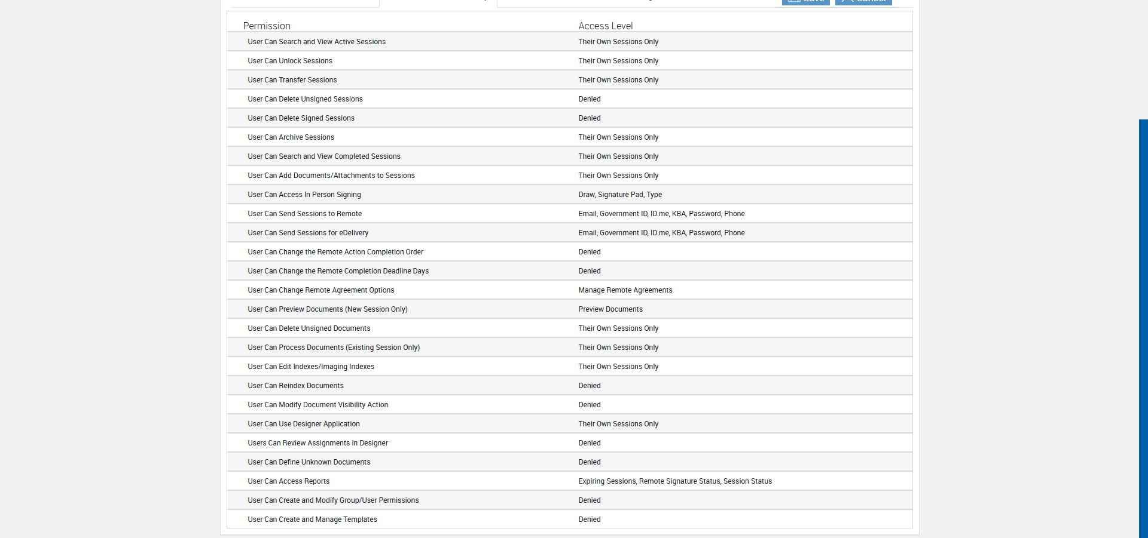Click 'Denied' for Review Assignments in Designer

590,443
